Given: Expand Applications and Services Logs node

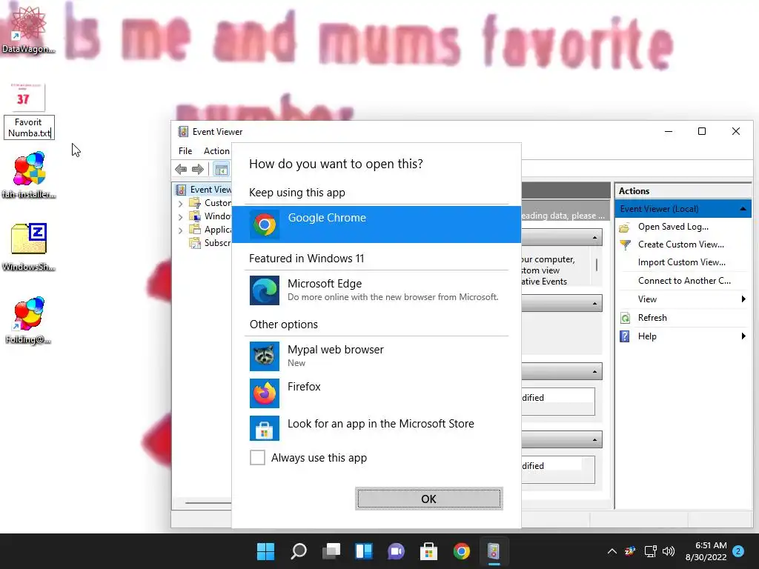Looking at the screenshot, I should click(x=181, y=230).
